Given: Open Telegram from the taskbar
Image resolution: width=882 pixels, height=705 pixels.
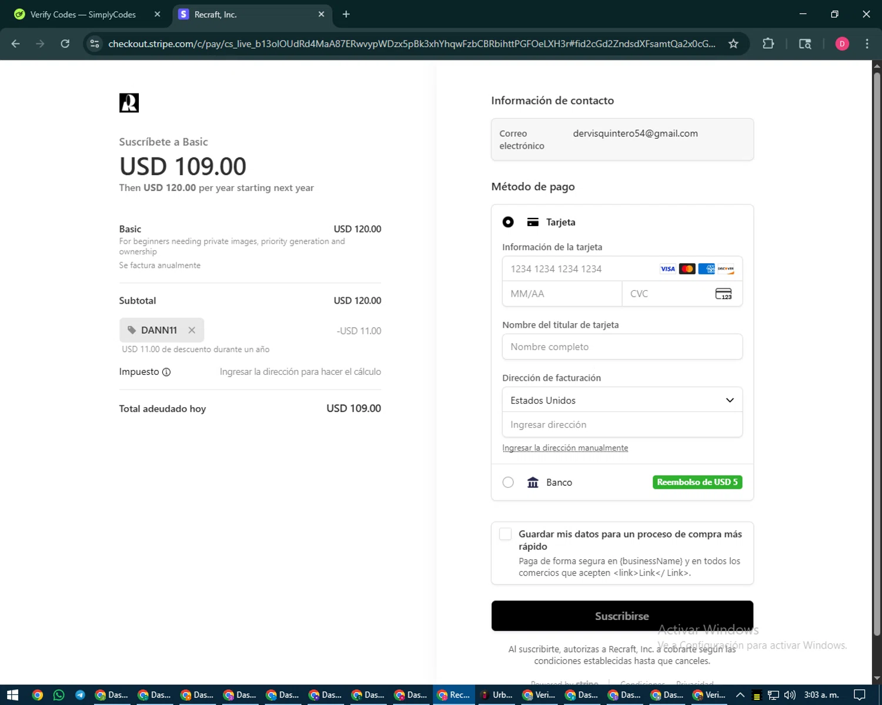Looking at the screenshot, I should coord(80,695).
